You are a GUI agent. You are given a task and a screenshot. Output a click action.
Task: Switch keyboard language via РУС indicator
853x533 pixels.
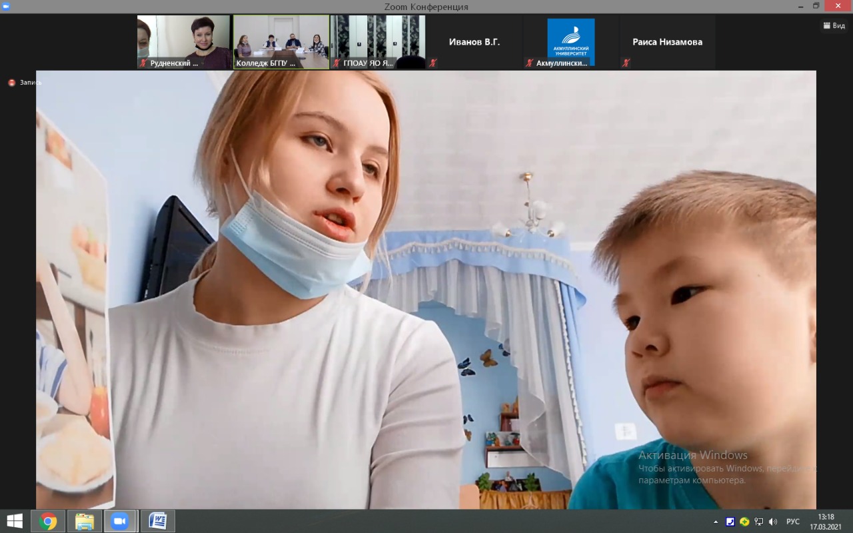[793, 522]
